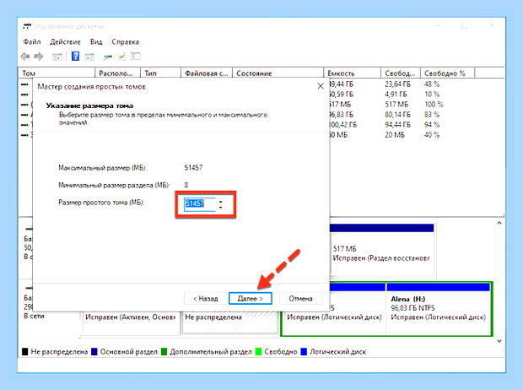Click the simple volume size input field
The width and height of the screenshot is (523, 390).
[200, 203]
